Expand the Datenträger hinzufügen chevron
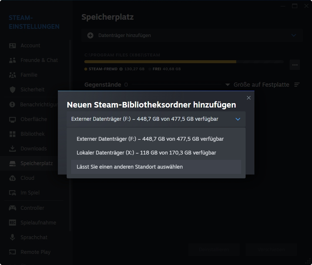This screenshot has width=312, height=265. (294, 36)
